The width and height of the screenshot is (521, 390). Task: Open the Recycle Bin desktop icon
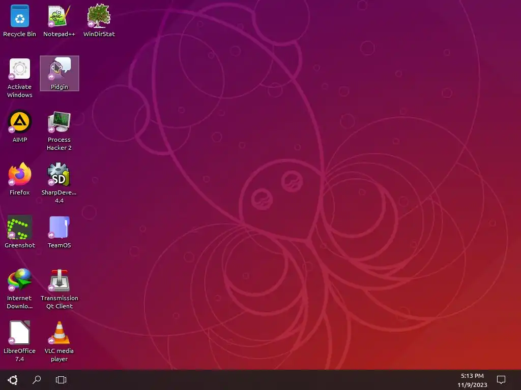coord(20,20)
